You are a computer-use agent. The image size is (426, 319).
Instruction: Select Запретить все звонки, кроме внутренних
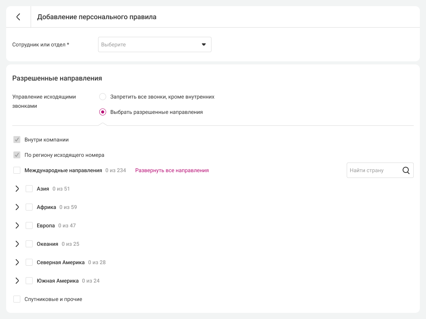pos(103,97)
